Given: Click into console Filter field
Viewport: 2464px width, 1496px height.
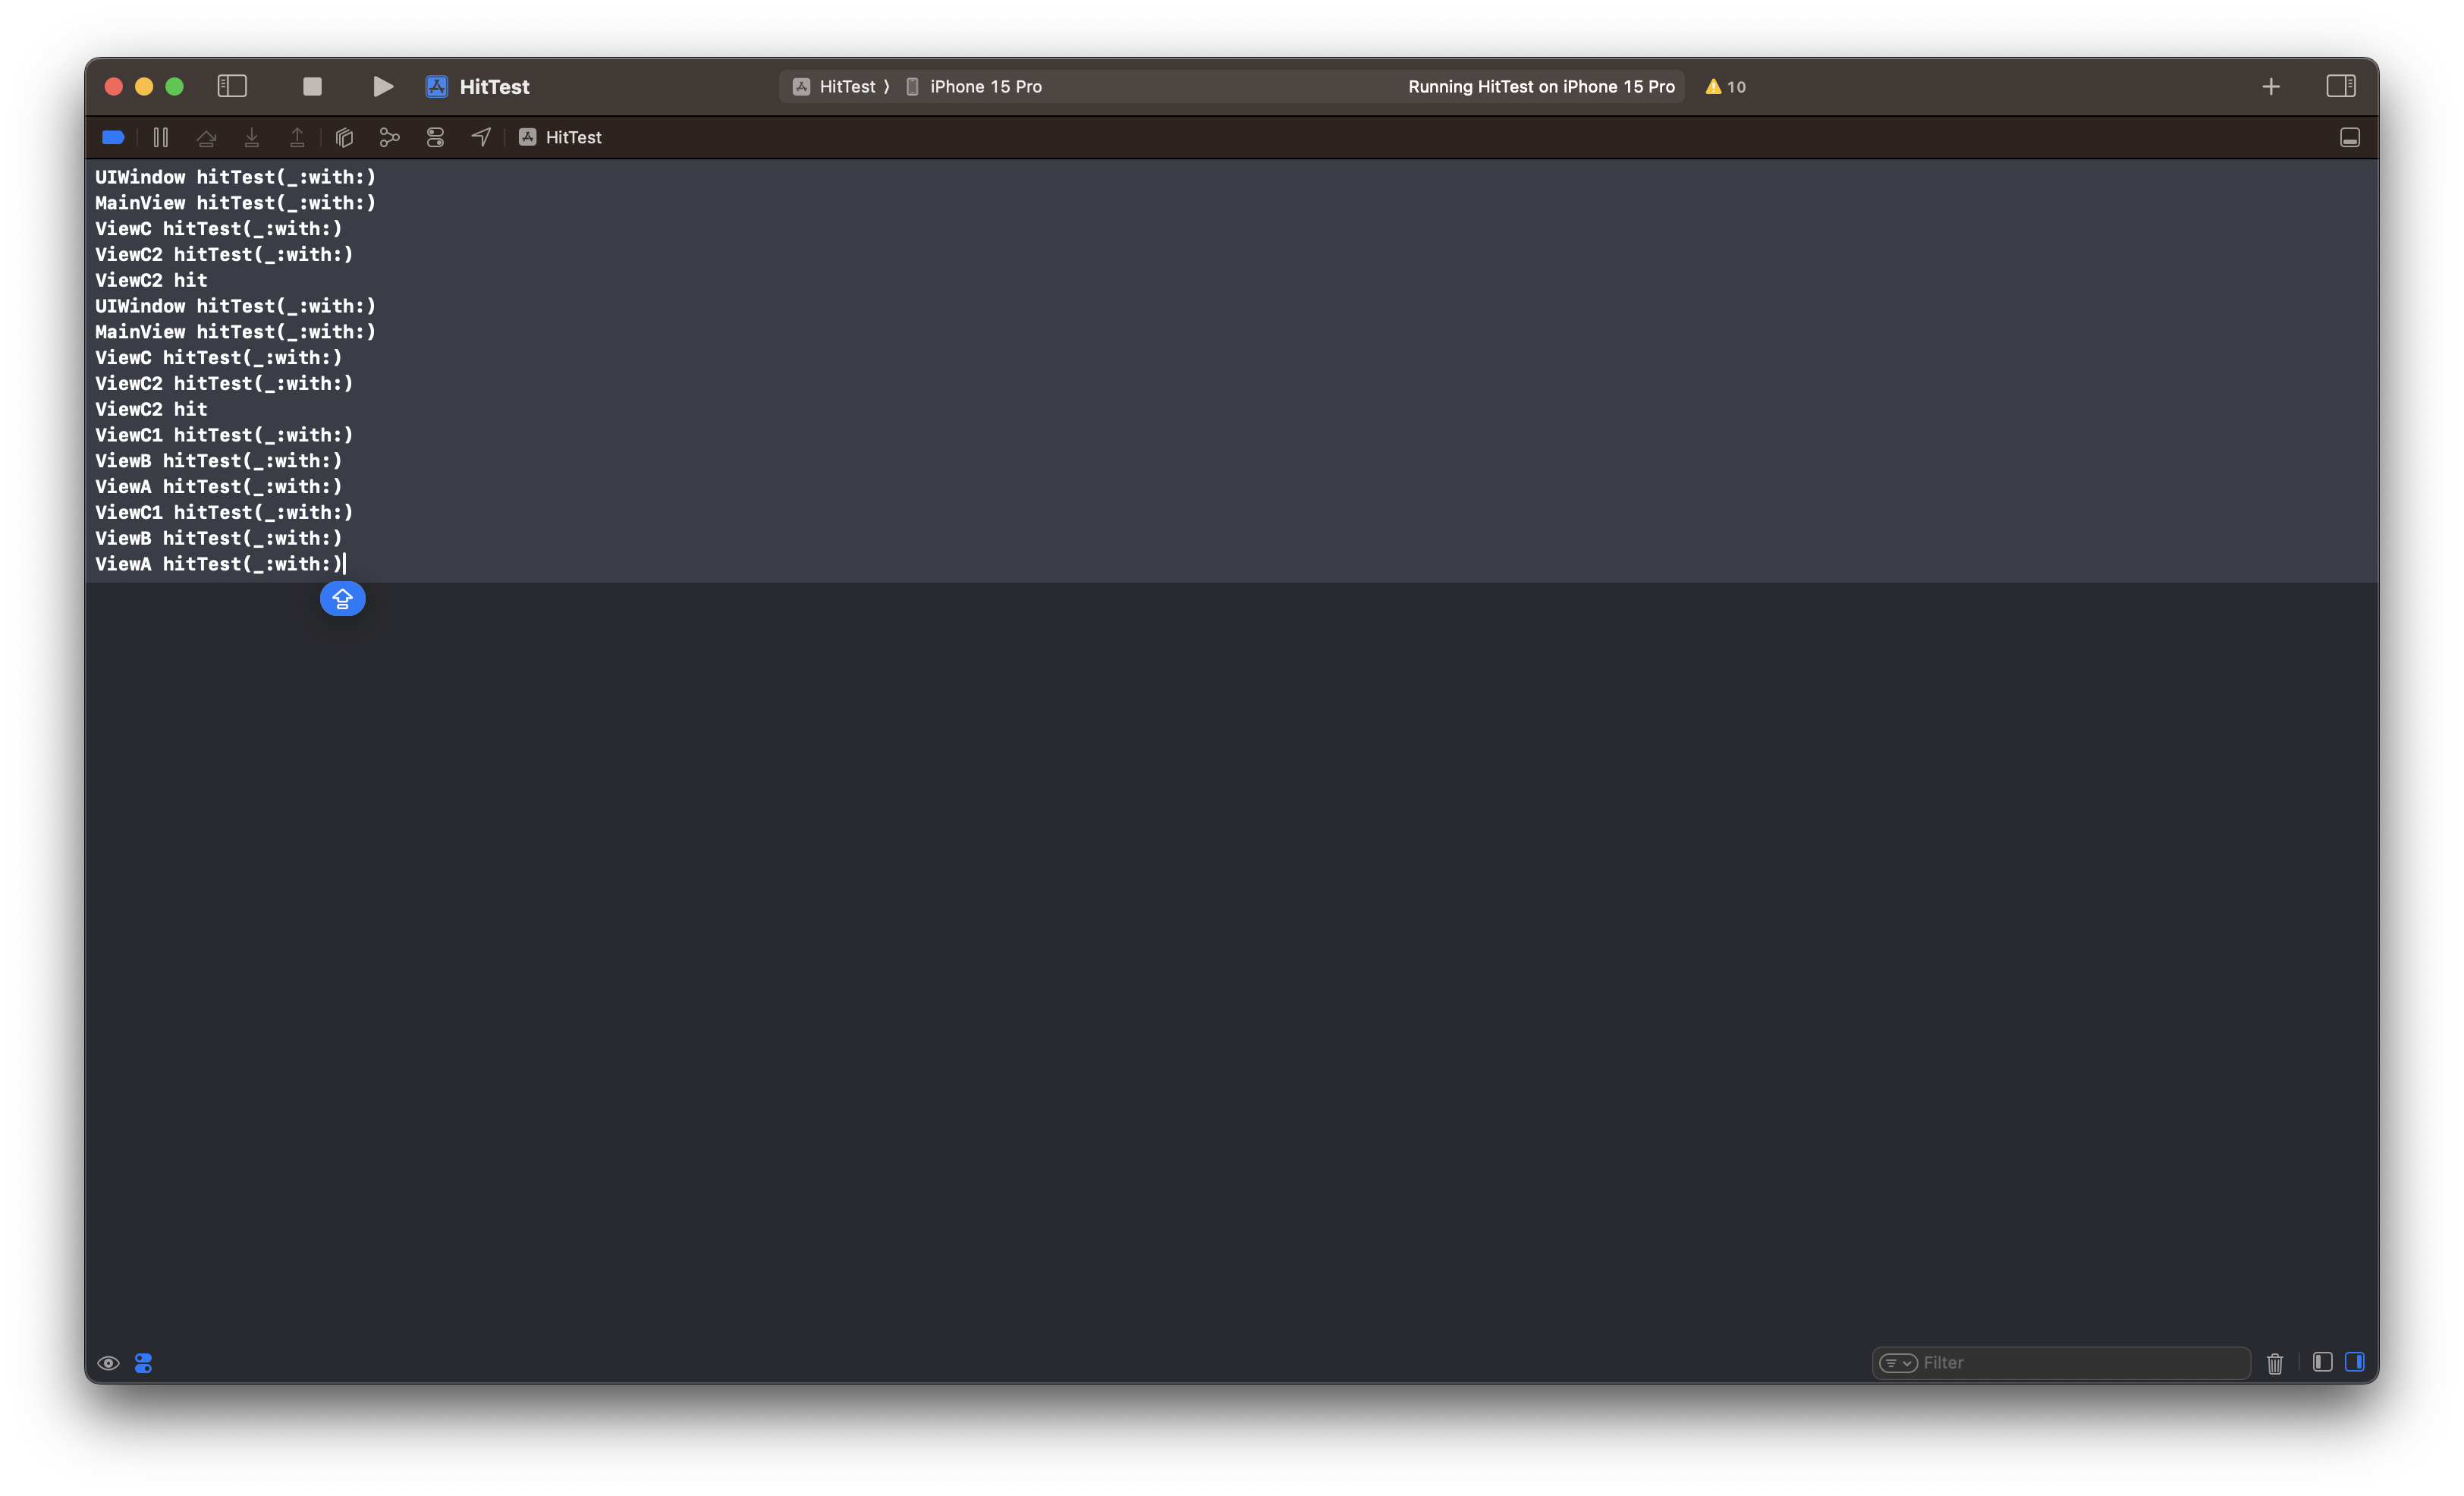Looking at the screenshot, I should (2080, 1363).
